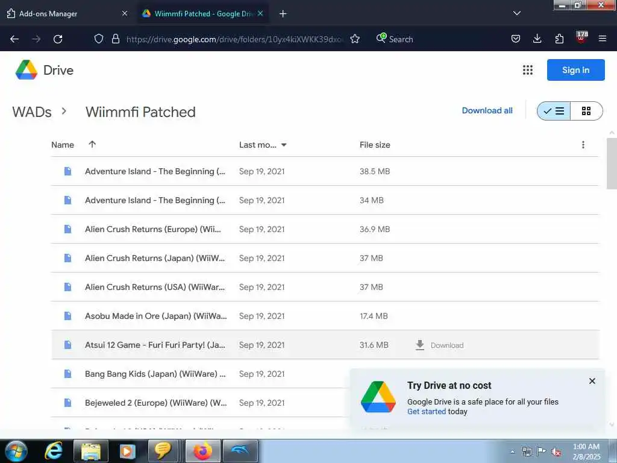Select the Wiimmfi Patched Google Drive tab
This screenshot has height=463, width=617.
(202, 13)
